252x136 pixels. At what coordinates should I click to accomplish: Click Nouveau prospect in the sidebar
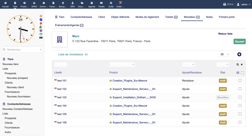point(17,78)
